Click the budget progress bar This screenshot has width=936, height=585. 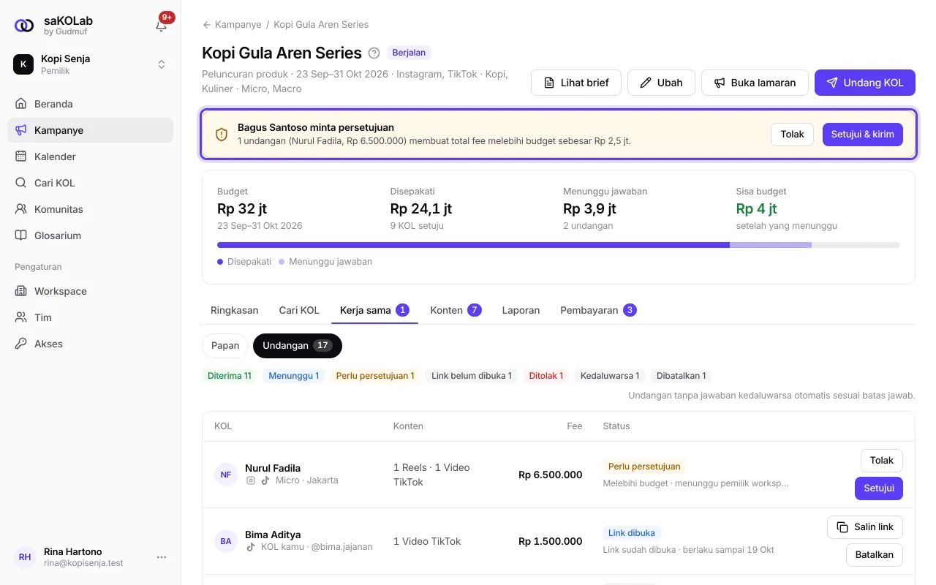pyautogui.click(x=559, y=245)
